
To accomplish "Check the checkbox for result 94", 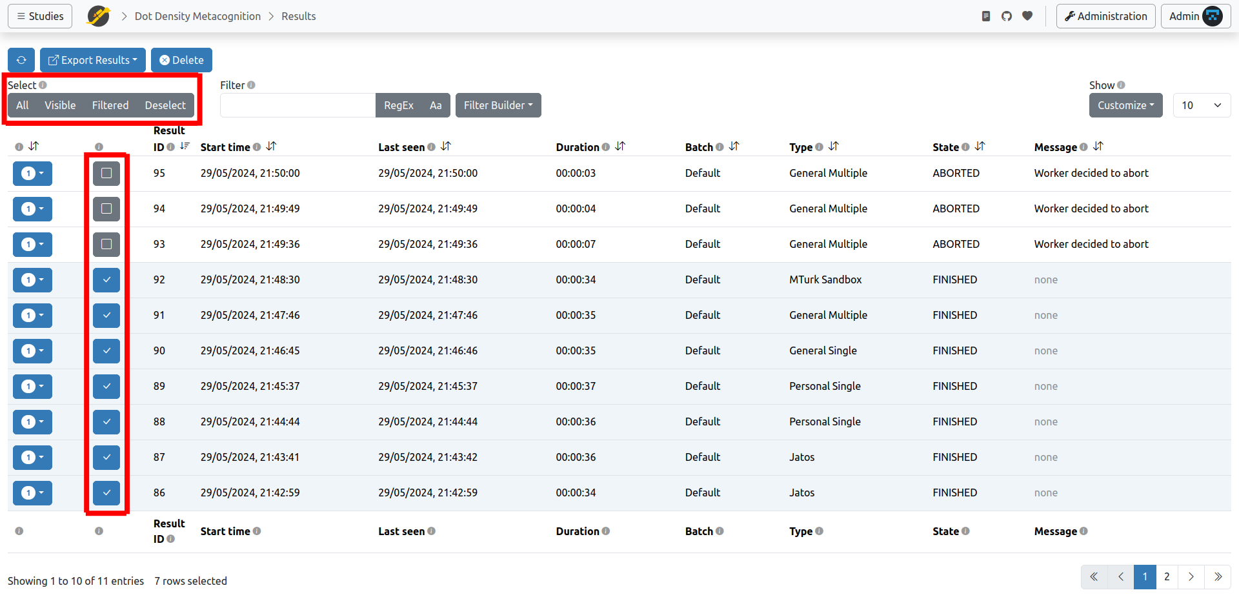I will tap(106, 208).
